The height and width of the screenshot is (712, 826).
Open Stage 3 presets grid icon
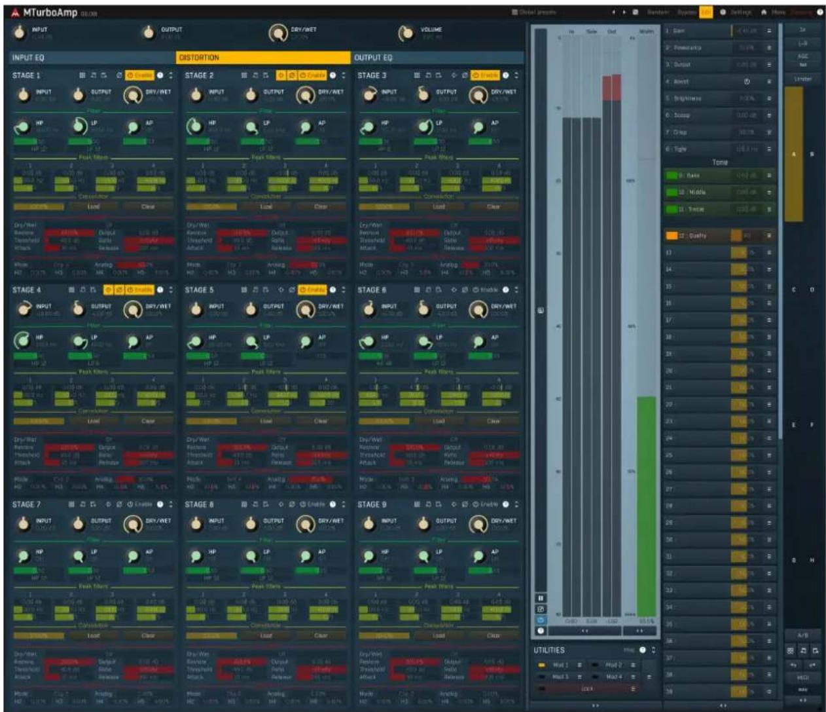coord(417,75)
